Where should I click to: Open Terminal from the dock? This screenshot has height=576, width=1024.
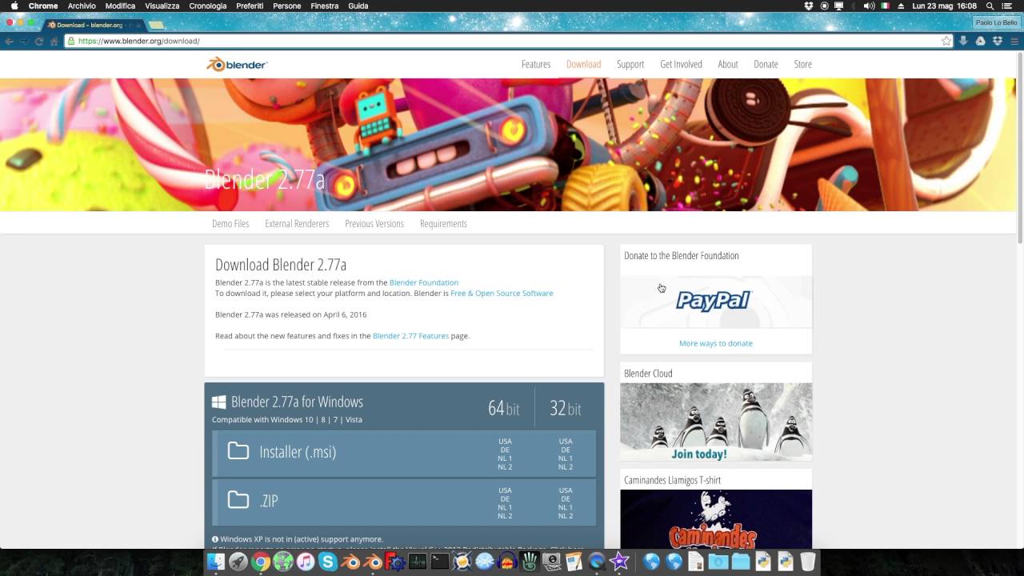click(440, 562)
